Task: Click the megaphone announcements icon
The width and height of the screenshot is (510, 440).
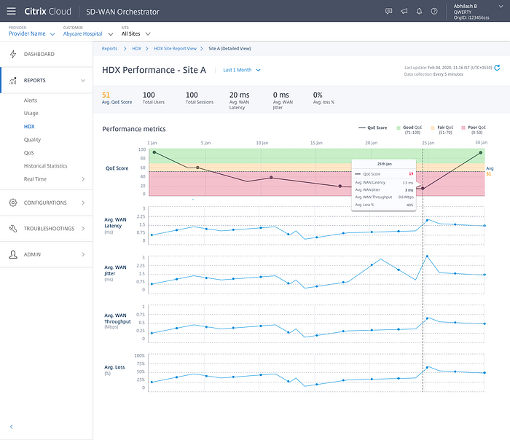Action: coord(404,12)
